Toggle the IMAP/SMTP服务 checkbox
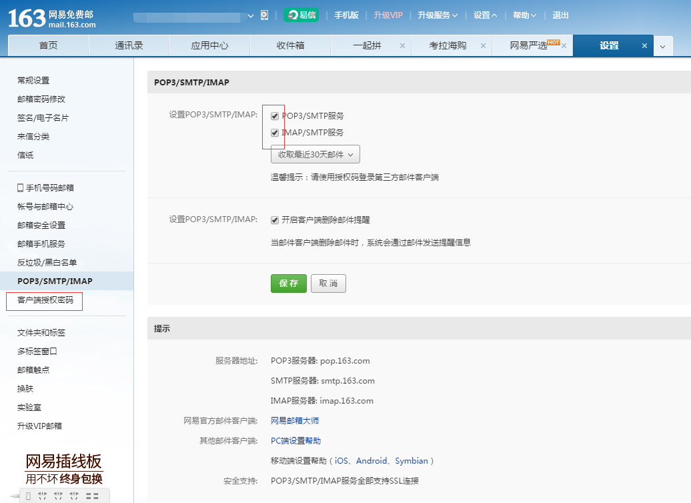Image resolution: width=691 pixels, height=503 pixels. pyautogui.click(x=275, y=133)
